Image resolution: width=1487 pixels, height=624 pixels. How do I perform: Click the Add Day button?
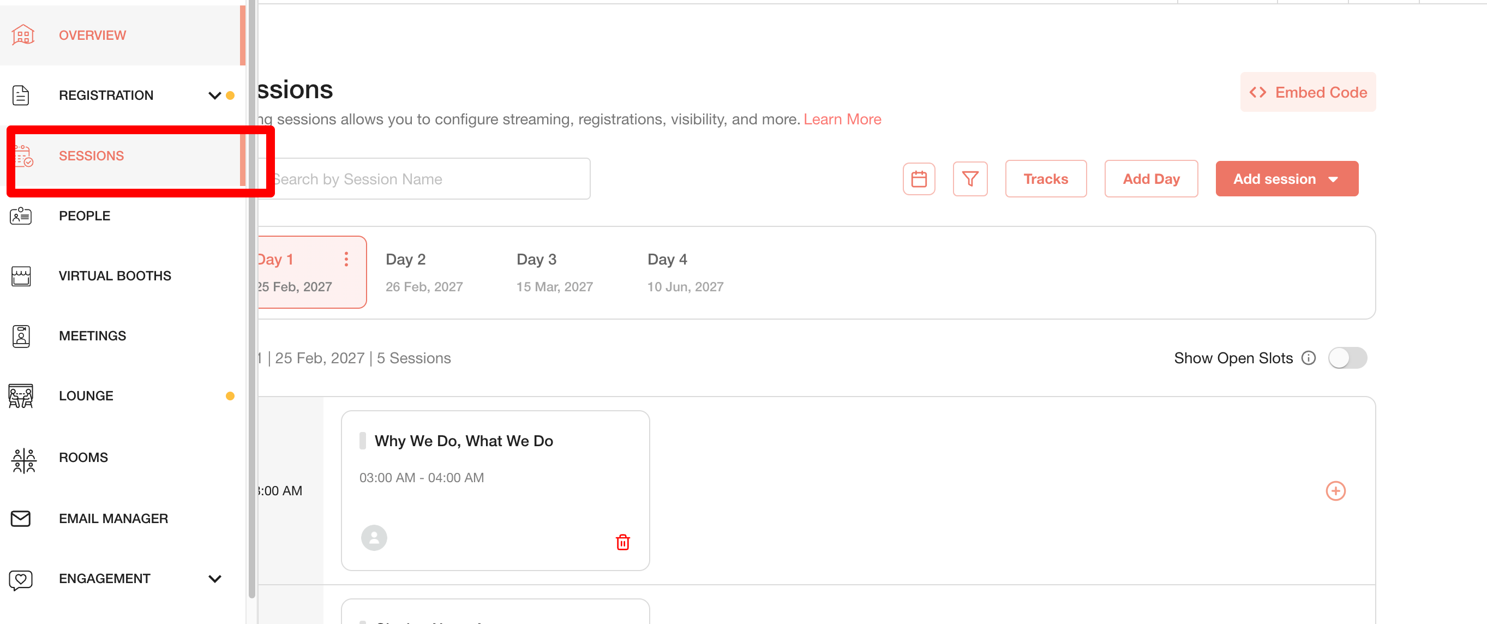tap(1151, 179)
